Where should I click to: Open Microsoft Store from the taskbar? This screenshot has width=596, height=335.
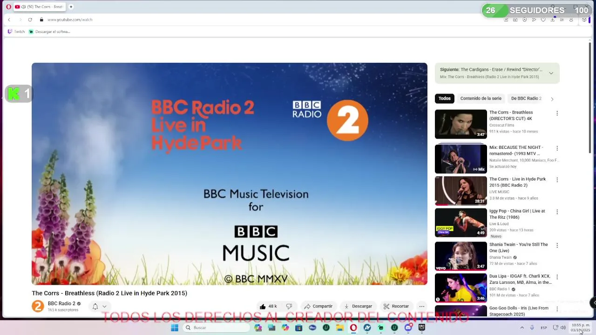tap(299, 328)
